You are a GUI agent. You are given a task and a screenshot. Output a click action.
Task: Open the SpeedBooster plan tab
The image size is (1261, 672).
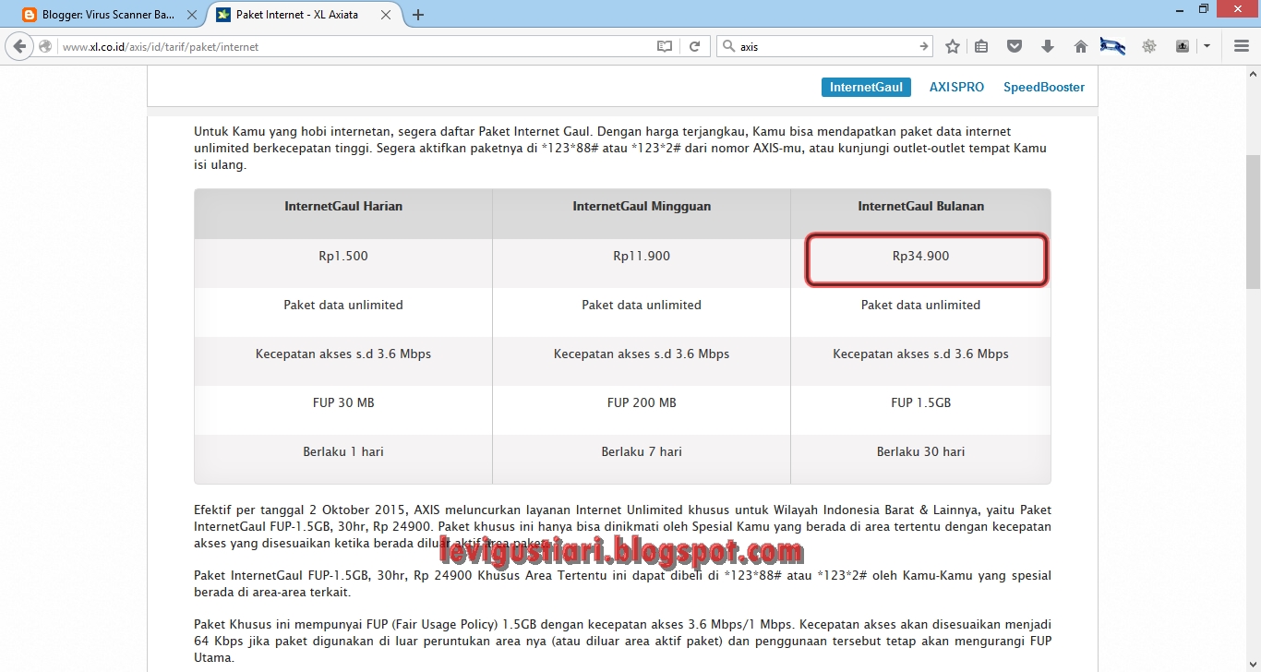click(x=1044, y=87)
